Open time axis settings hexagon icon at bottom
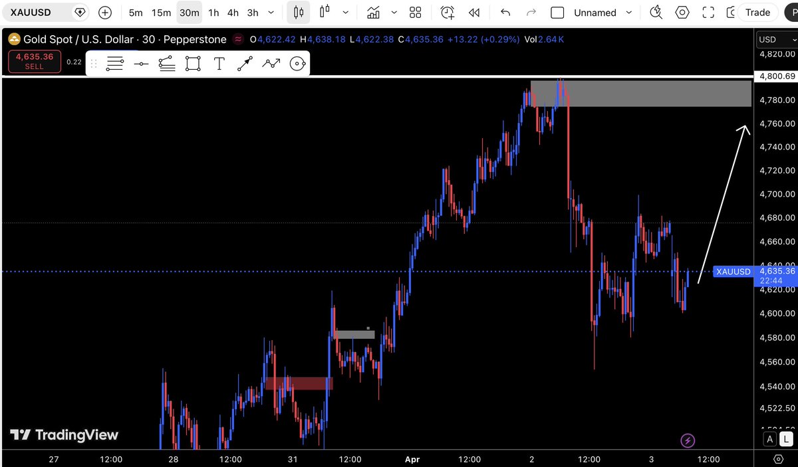798x467 pixels. pos(778,459)
